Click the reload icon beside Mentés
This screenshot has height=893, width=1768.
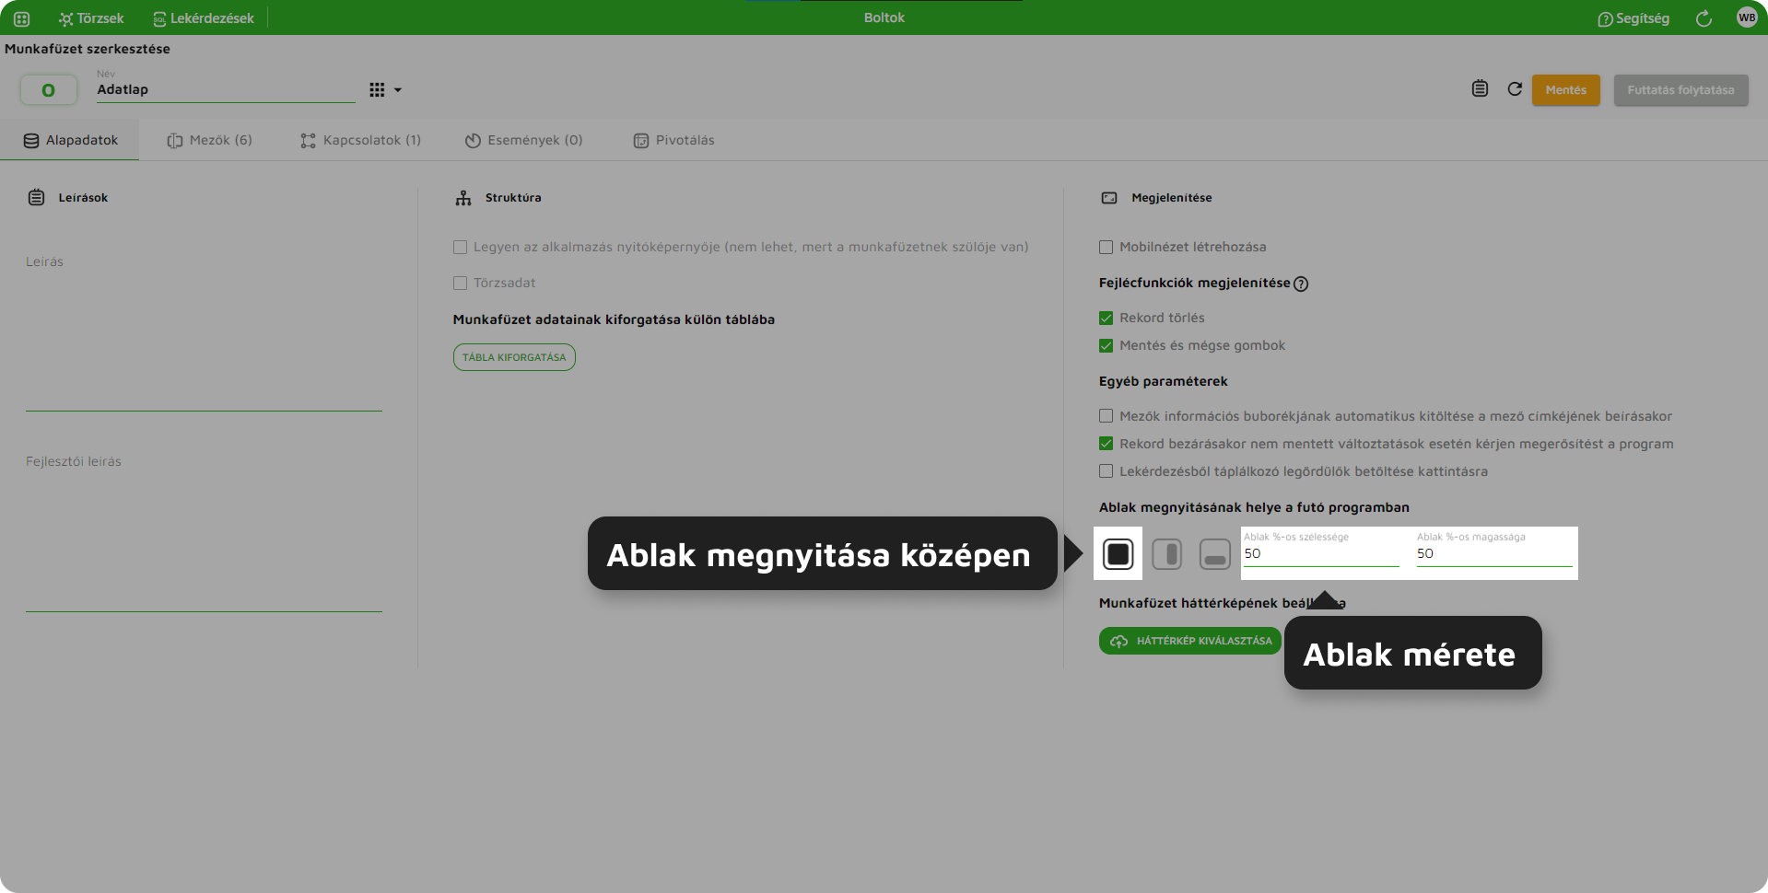(x=1515, y=88)
